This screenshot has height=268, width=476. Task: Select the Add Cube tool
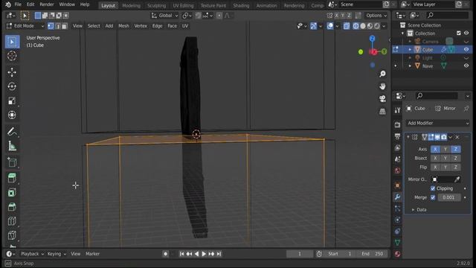[x=12, y=162]
